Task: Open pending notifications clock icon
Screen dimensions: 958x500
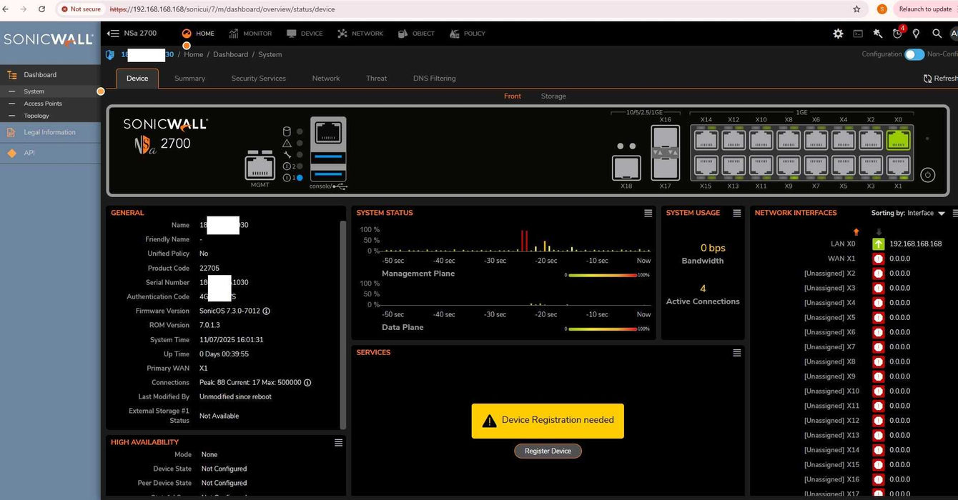Action: click(x=898, y=34)
